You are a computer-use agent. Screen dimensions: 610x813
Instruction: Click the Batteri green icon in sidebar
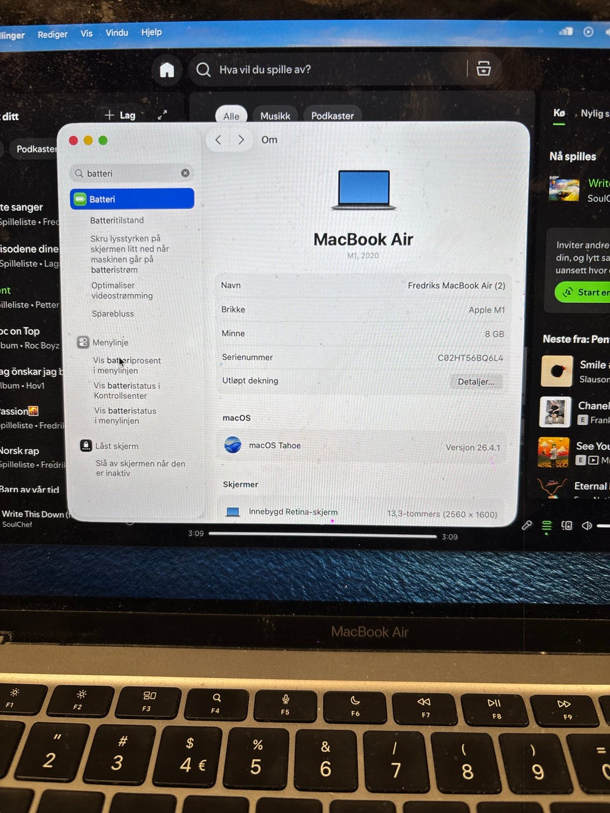coord(80,199)
